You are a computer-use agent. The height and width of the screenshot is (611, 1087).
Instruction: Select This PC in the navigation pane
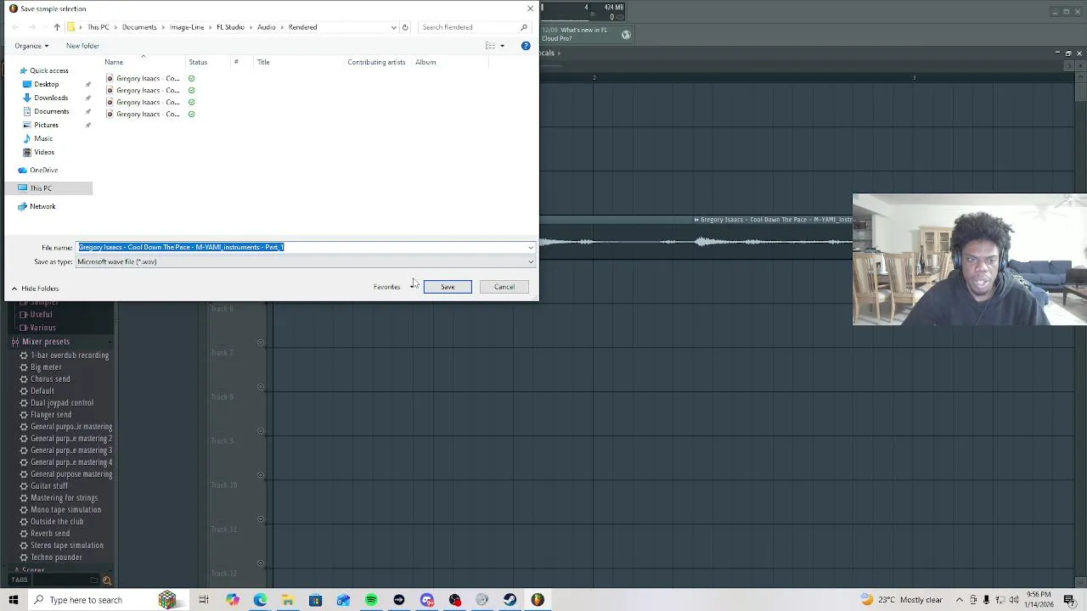pos(41,188)
